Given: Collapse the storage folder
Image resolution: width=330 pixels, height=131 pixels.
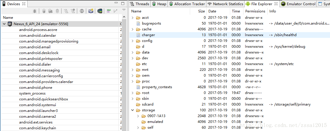Looking at the screenshot, I should click(x=132, y=110).
